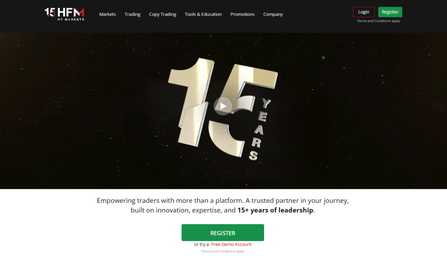Open header Terms and Conditions apply link
Screen dimensions: 447x260
click(x=378, y=21)
